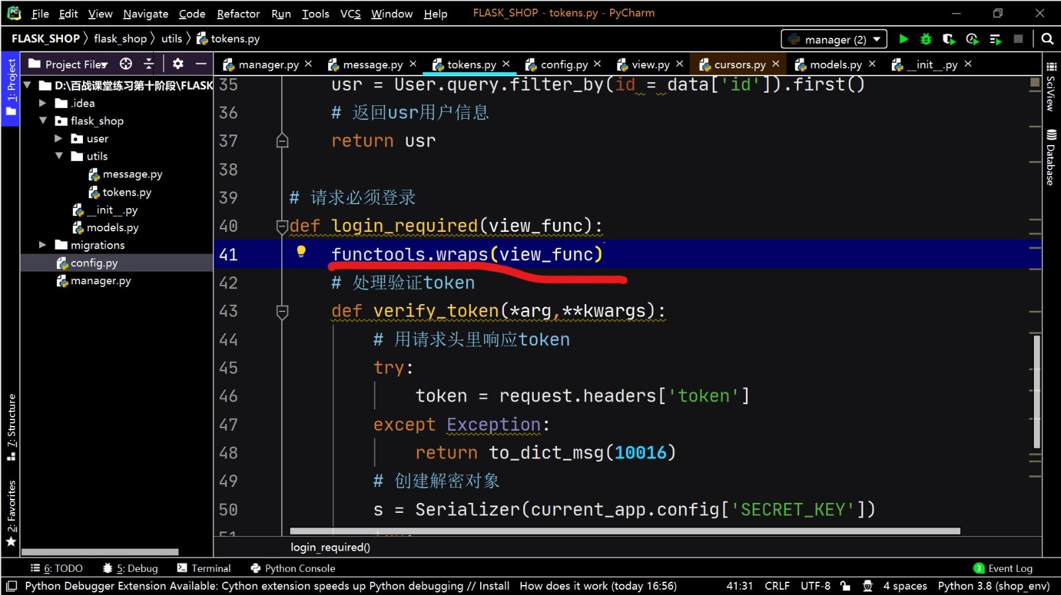Close the tokens.py editor tab

click(x=506, y=64)
